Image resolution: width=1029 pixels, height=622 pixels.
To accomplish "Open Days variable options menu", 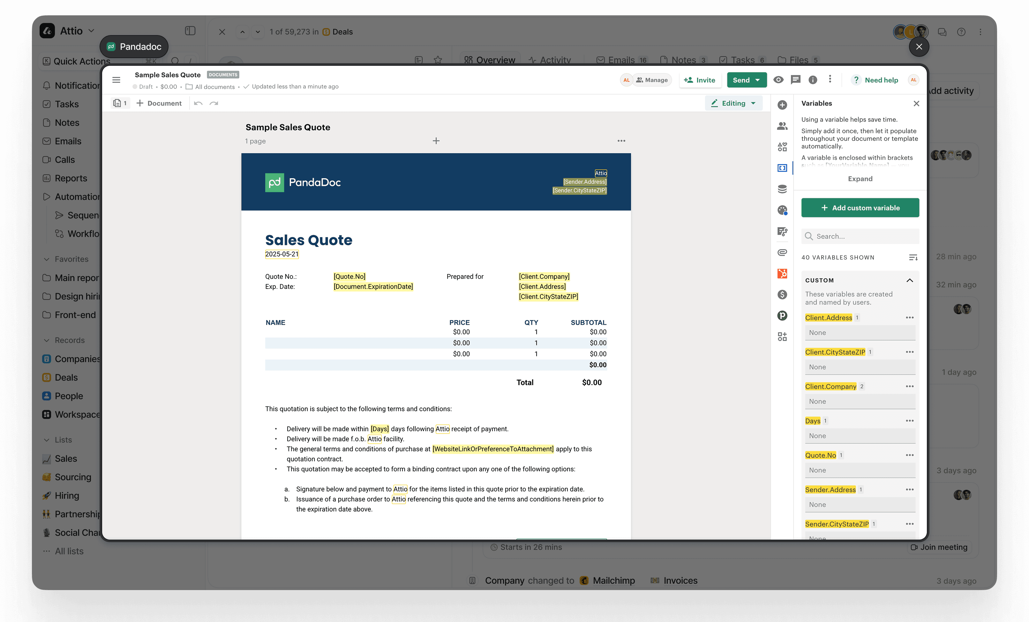I will 910,421.
